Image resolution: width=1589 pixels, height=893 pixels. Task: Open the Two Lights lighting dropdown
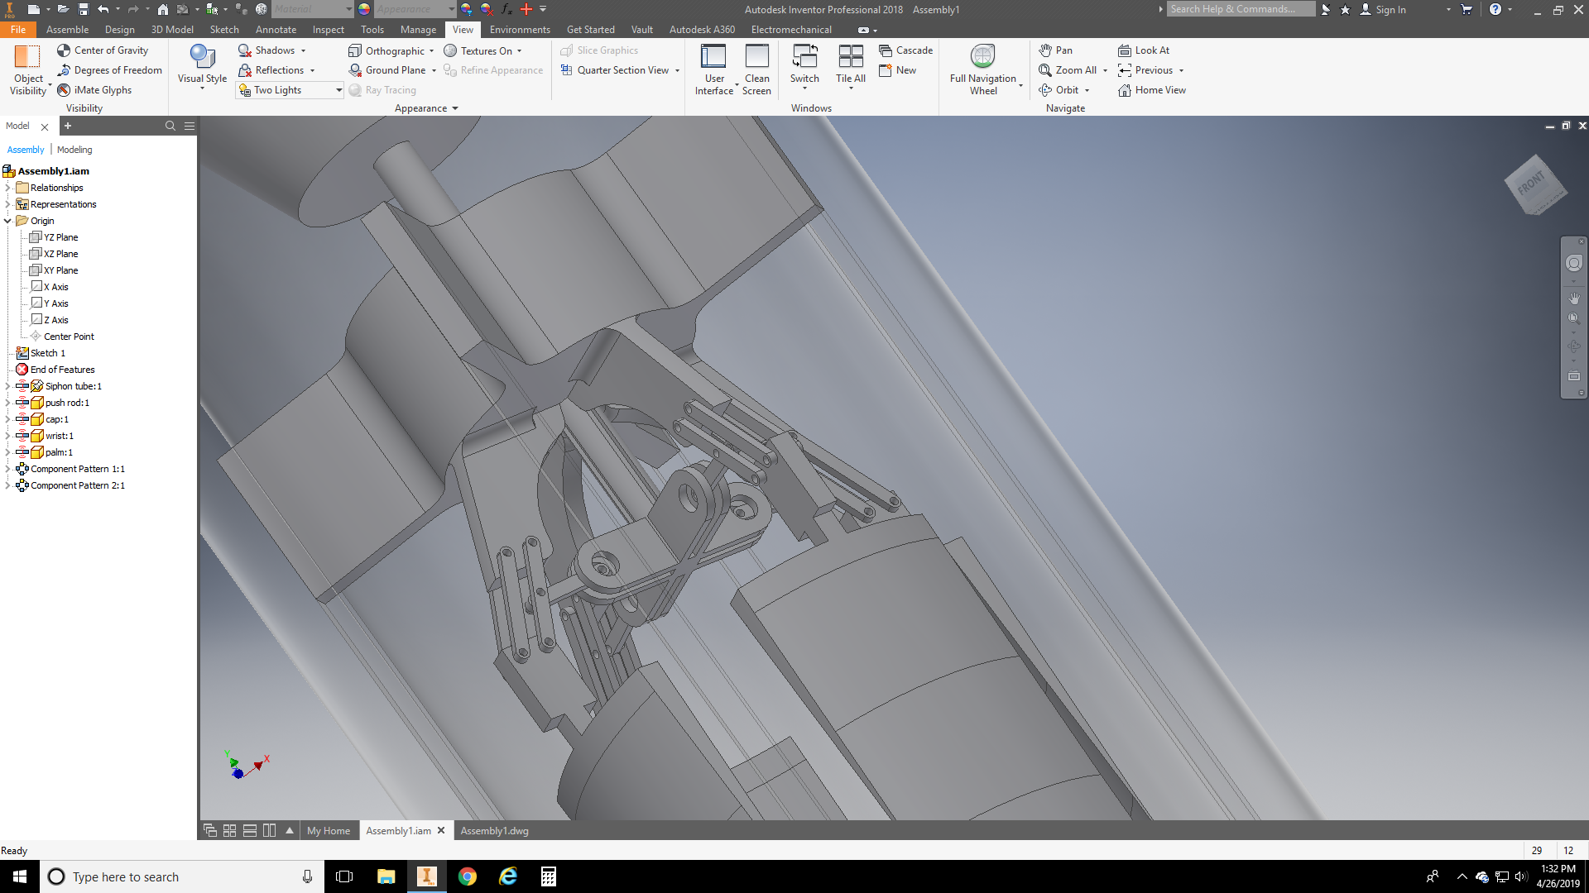pos(338,90)
